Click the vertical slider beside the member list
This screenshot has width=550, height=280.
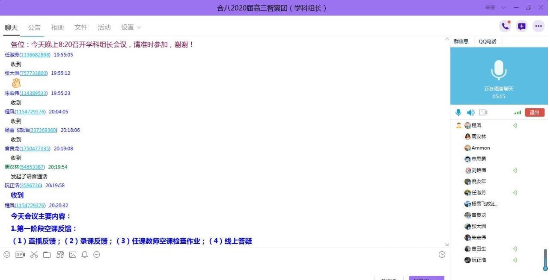pos(545,259)
